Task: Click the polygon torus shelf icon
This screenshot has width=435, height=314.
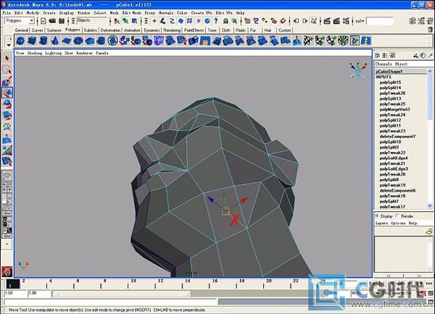Action: (78, 41)
